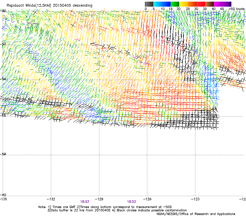Click the -129 longitude axis label

click(x=99, y=199)
